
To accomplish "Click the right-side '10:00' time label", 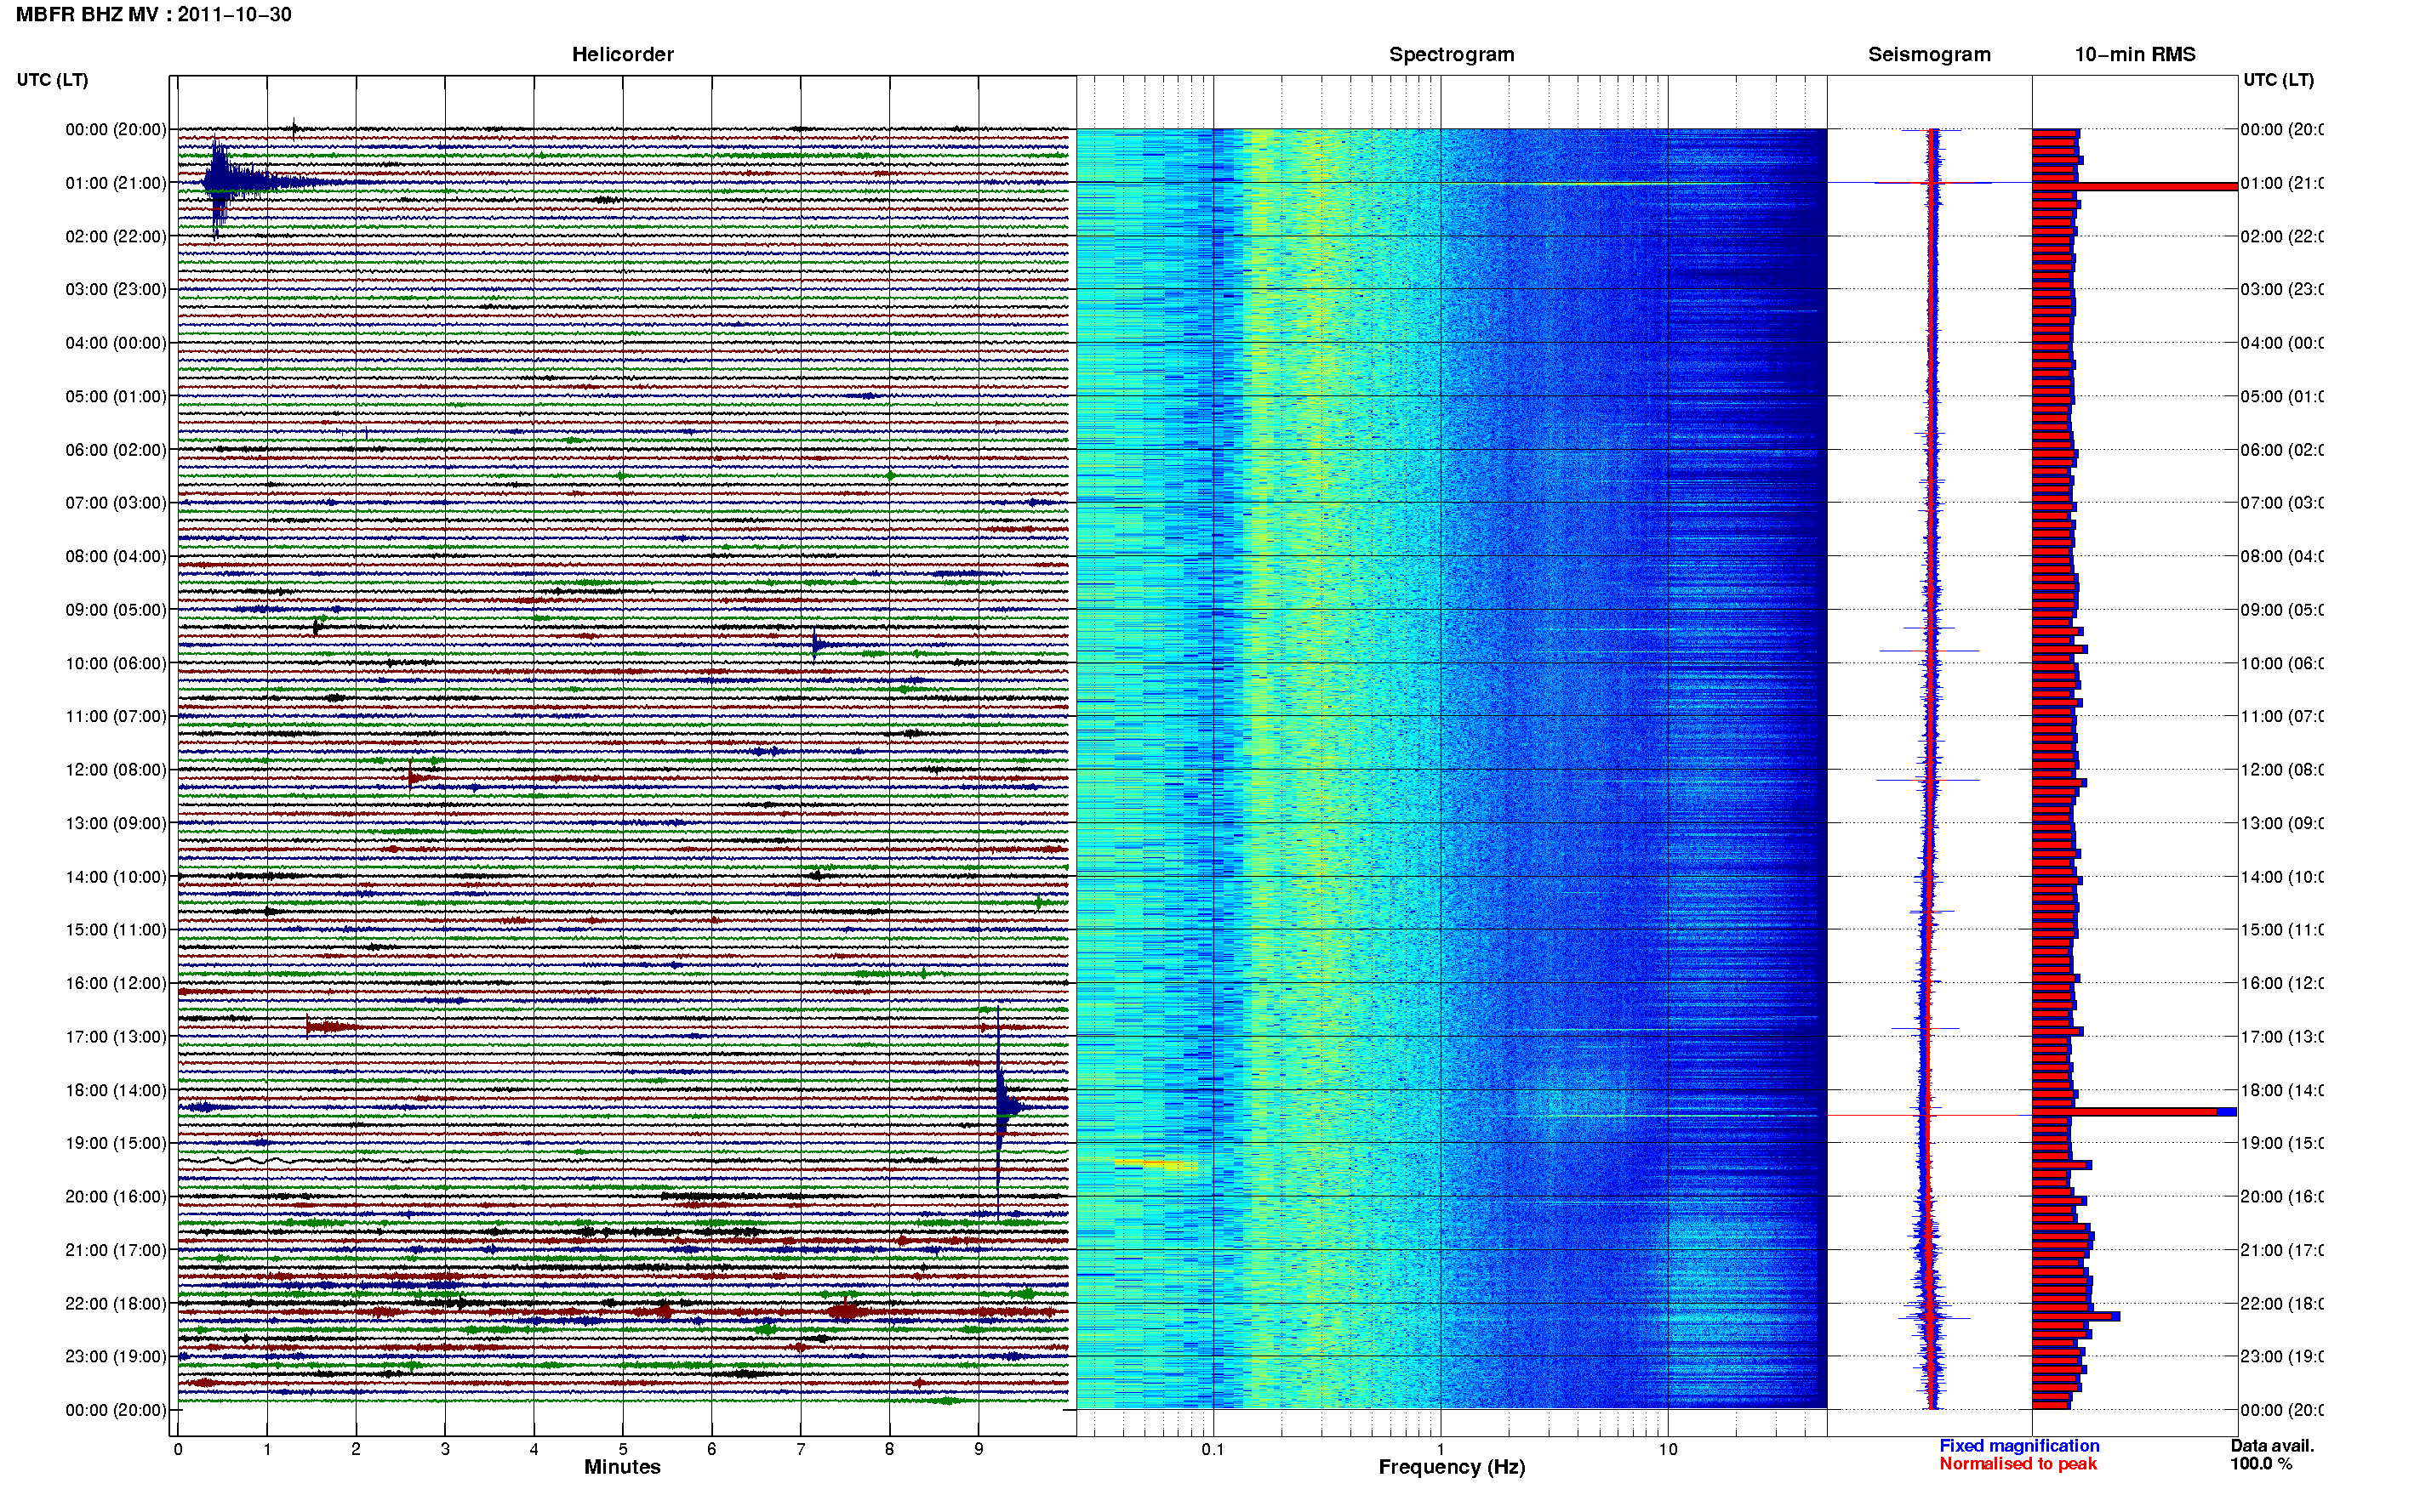I will pos(2282,664).
